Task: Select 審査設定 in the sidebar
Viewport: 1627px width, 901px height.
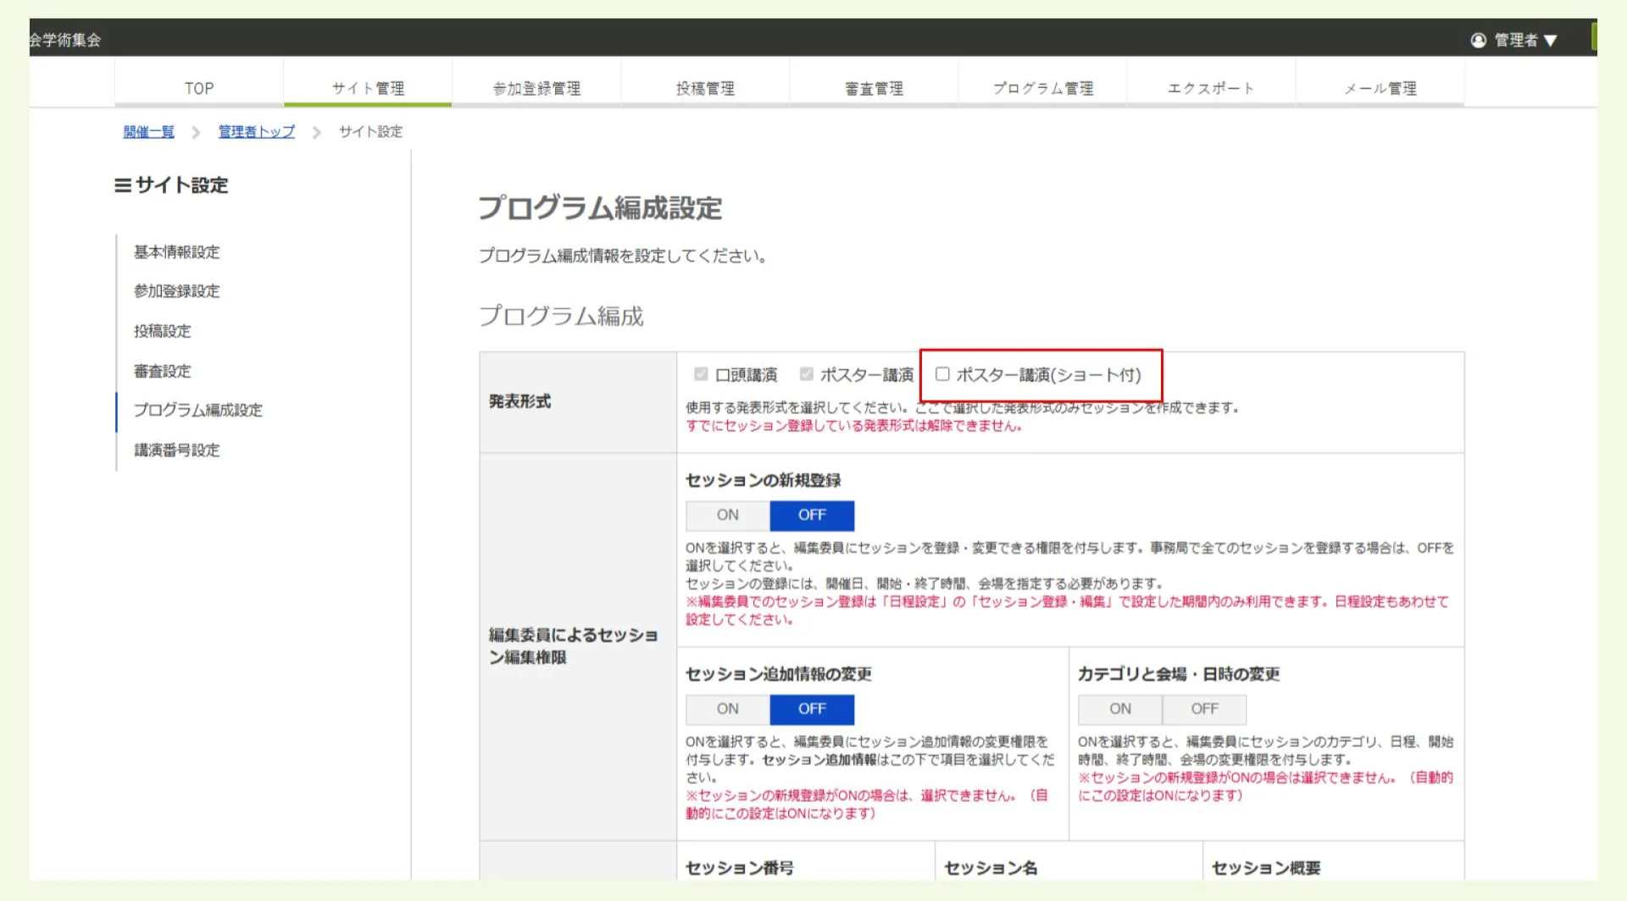Action: (x=162, y=371)
